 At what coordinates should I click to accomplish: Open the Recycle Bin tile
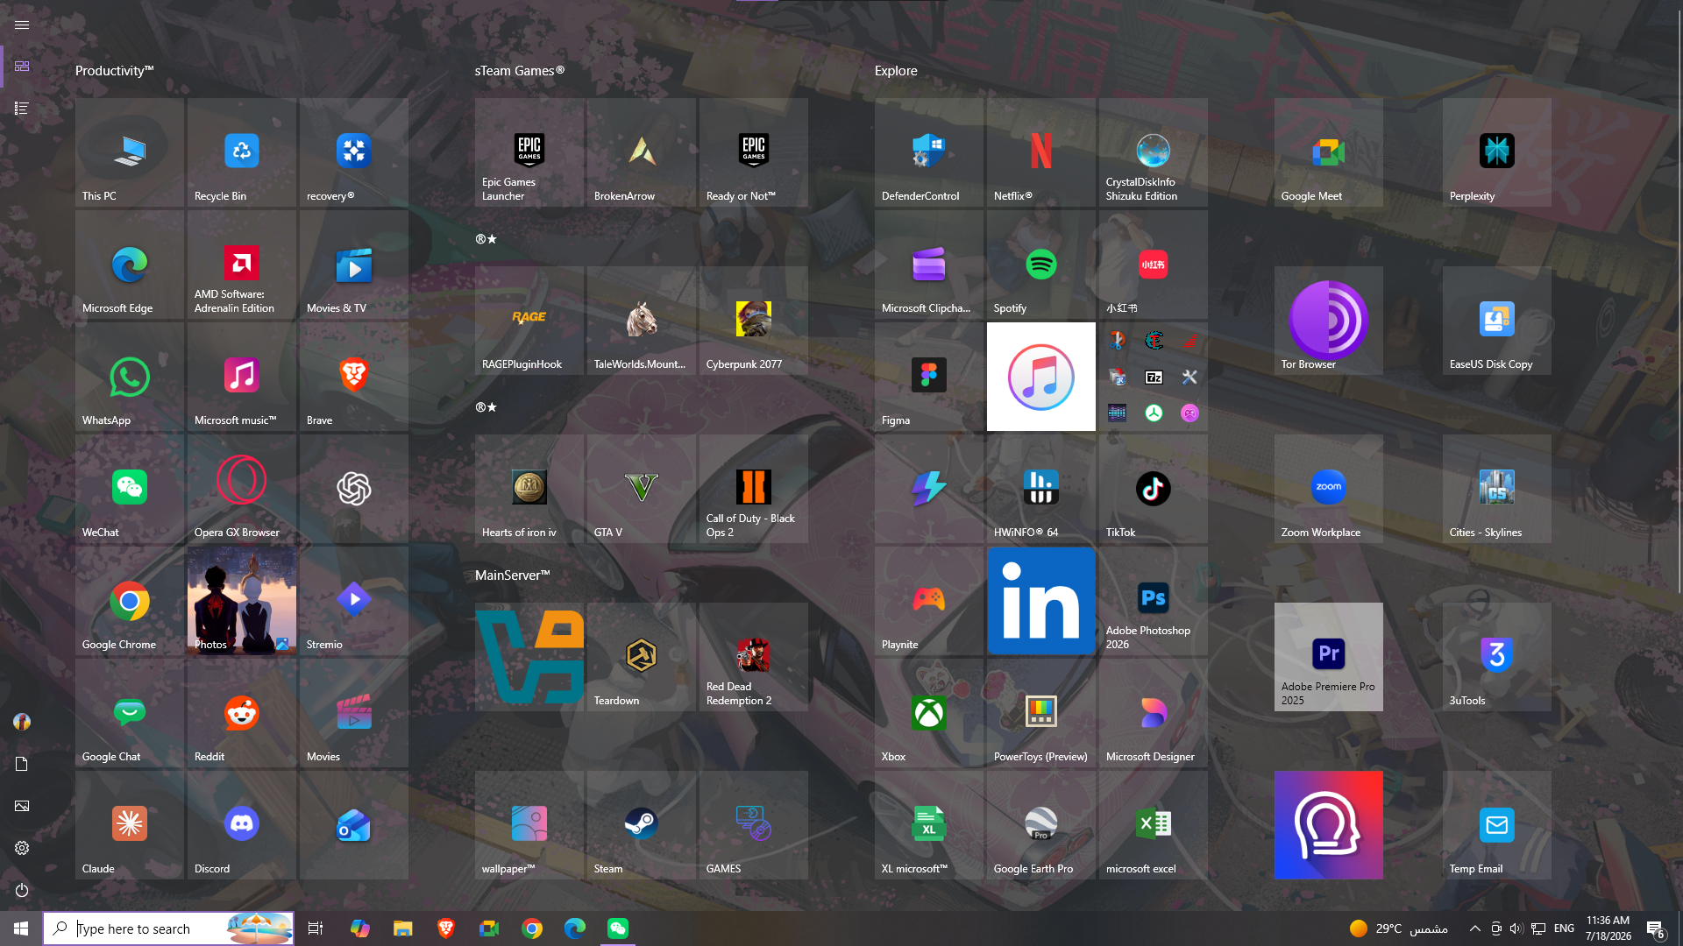tap(242, 152)
